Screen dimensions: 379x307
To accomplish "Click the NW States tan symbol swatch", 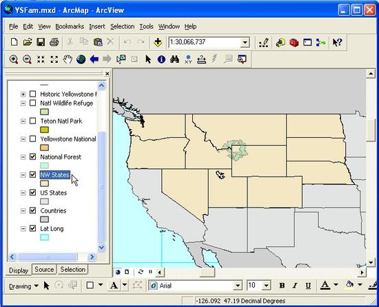I will pos(44,184).
